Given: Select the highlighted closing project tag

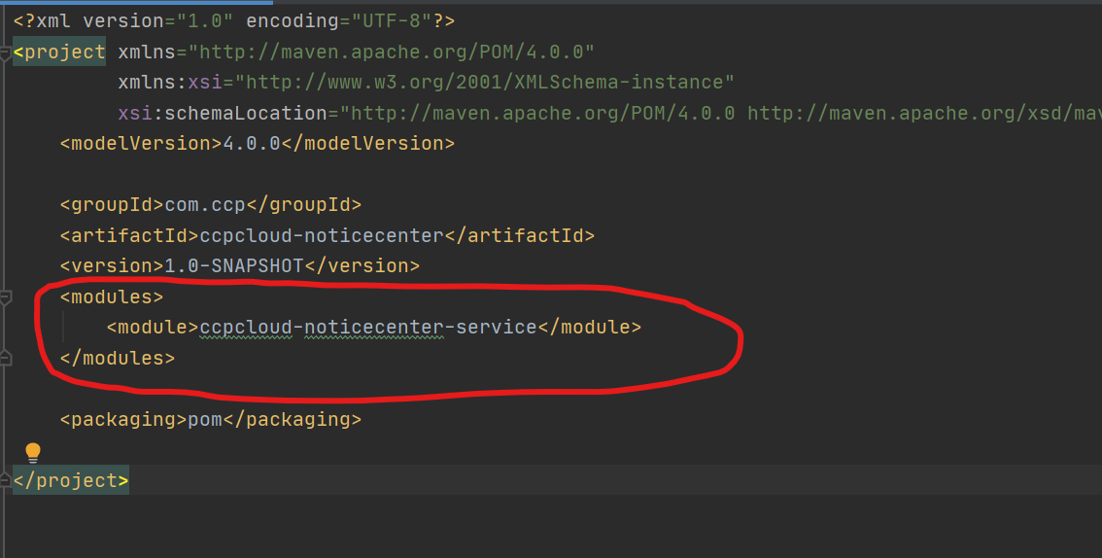Looking at the screenshot, I should coord(71,480).
